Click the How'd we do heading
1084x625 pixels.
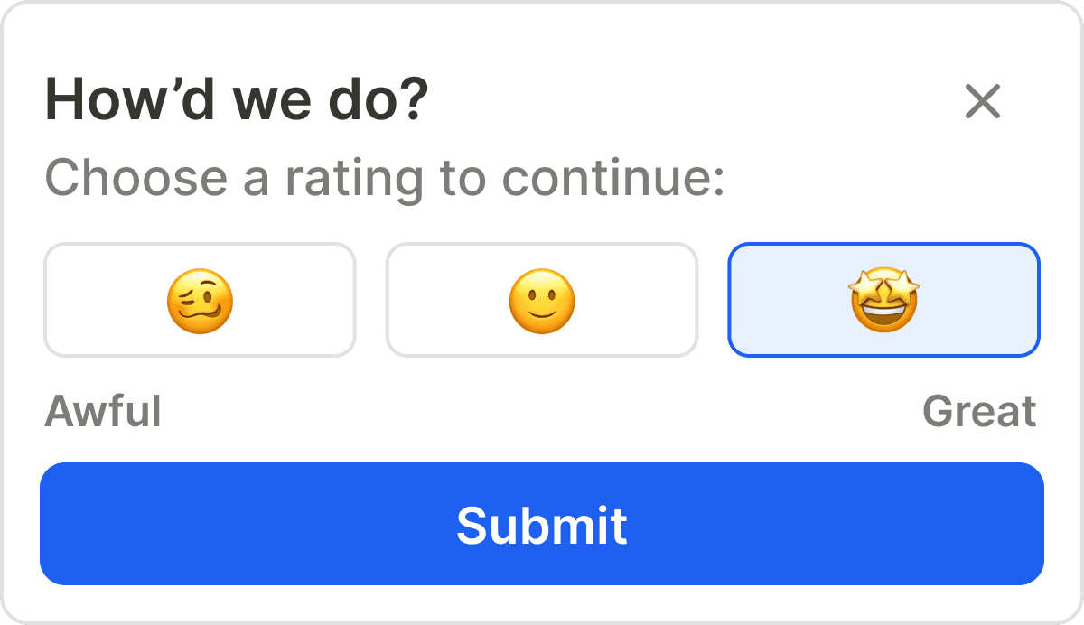pos(235,99)
